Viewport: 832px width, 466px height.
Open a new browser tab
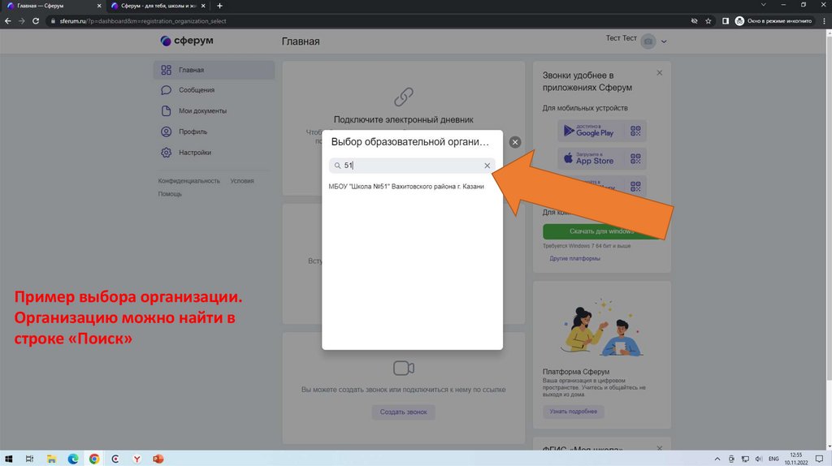[x=219, y=6]
